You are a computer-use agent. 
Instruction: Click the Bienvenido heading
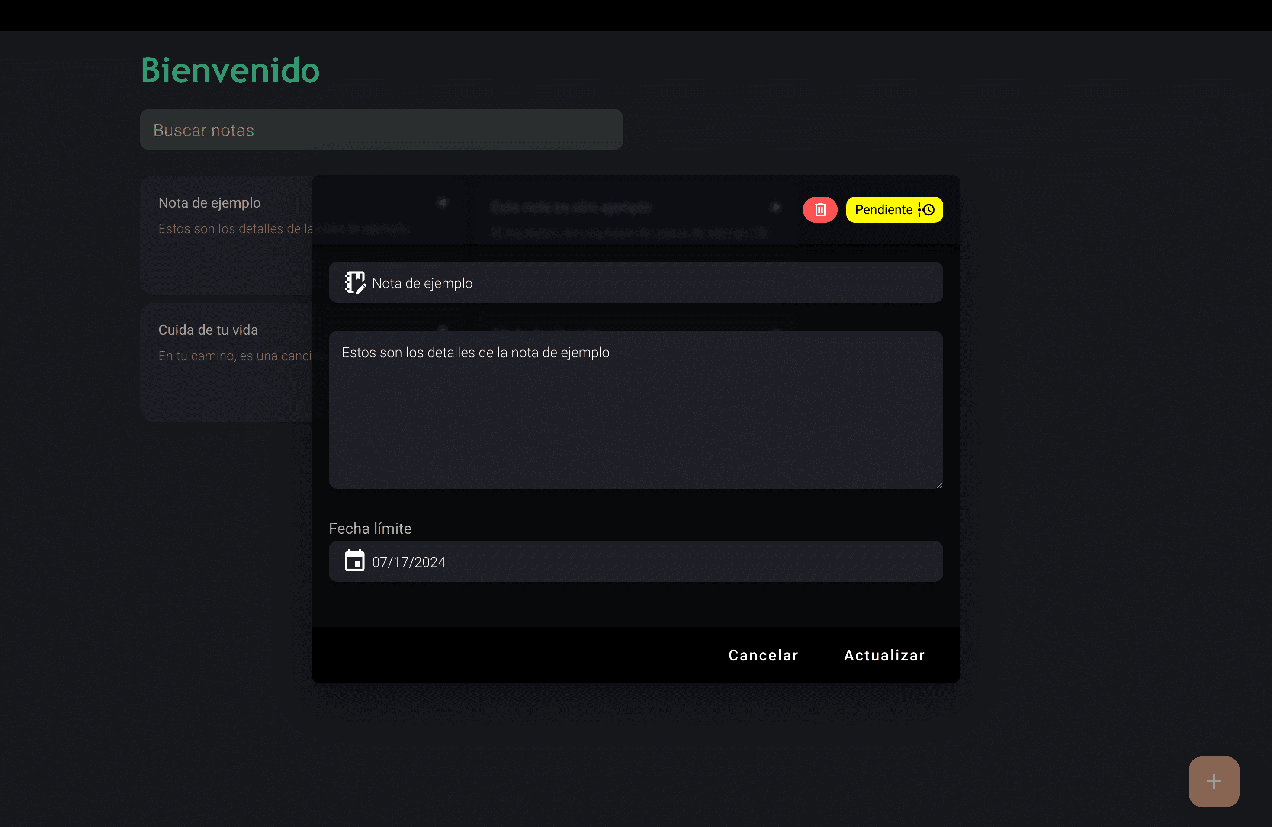click(x=230, y=70)
